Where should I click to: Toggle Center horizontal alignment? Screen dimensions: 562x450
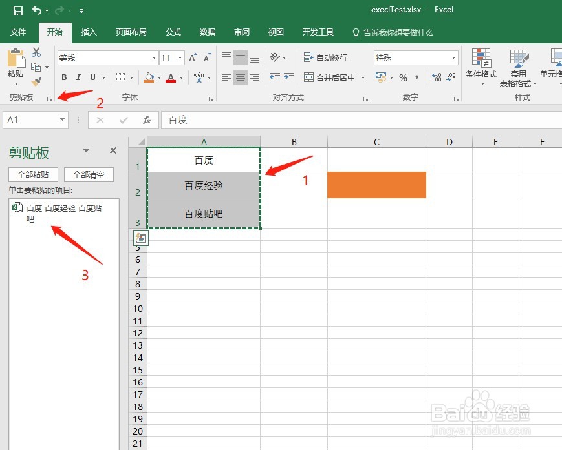click(241, 77)
